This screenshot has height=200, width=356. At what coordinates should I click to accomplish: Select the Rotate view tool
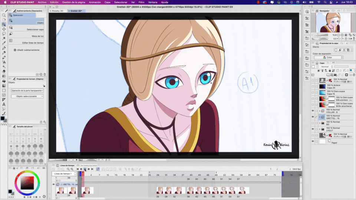tap(4, 20)
